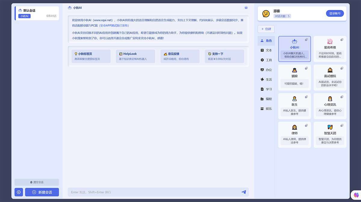Click copy icon on 智慧天团 card
The width and height of the screenshot is (361, 202).
click(342, 125)
